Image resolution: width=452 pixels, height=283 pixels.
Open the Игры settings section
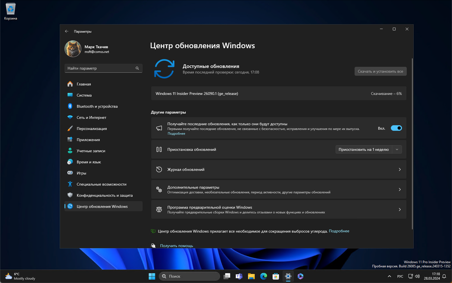pyautogui.click(x=81, y=173)
